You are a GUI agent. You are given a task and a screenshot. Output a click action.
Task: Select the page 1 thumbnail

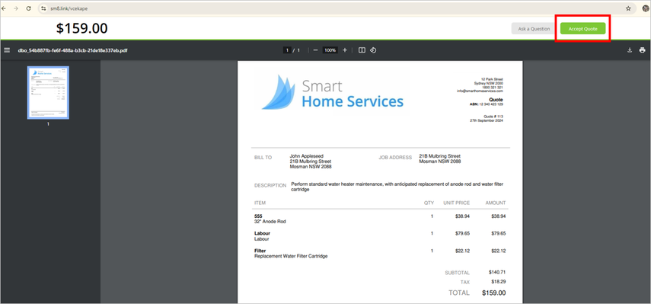[48, 93]
